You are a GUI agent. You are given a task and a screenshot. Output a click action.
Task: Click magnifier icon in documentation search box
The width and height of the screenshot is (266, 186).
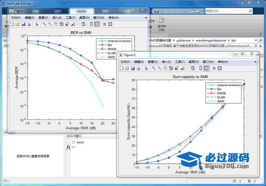coord(250,11)
